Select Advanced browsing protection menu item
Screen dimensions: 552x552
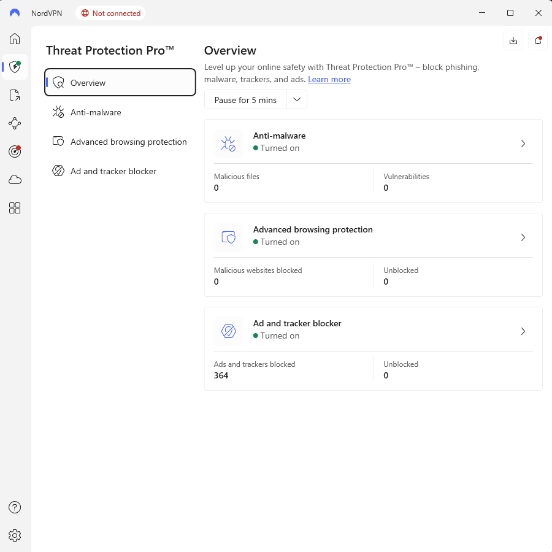point(128,142)
